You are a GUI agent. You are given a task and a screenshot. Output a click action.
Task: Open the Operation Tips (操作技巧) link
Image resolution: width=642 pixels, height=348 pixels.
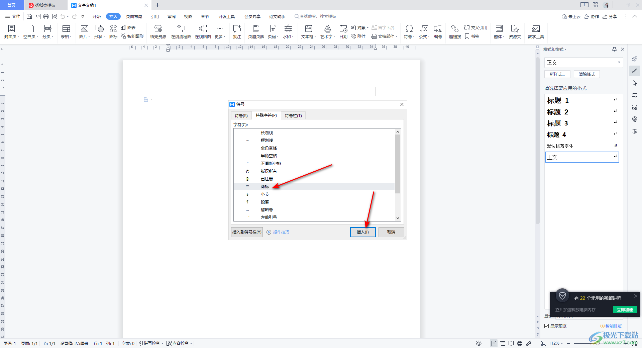coord(281,232)
